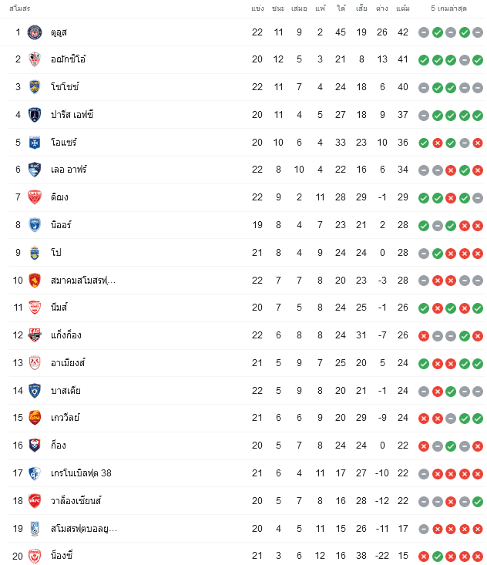
Task: Open the truncated สมาคมสโมสรฟุ… team link
Action: click(83, 281)
